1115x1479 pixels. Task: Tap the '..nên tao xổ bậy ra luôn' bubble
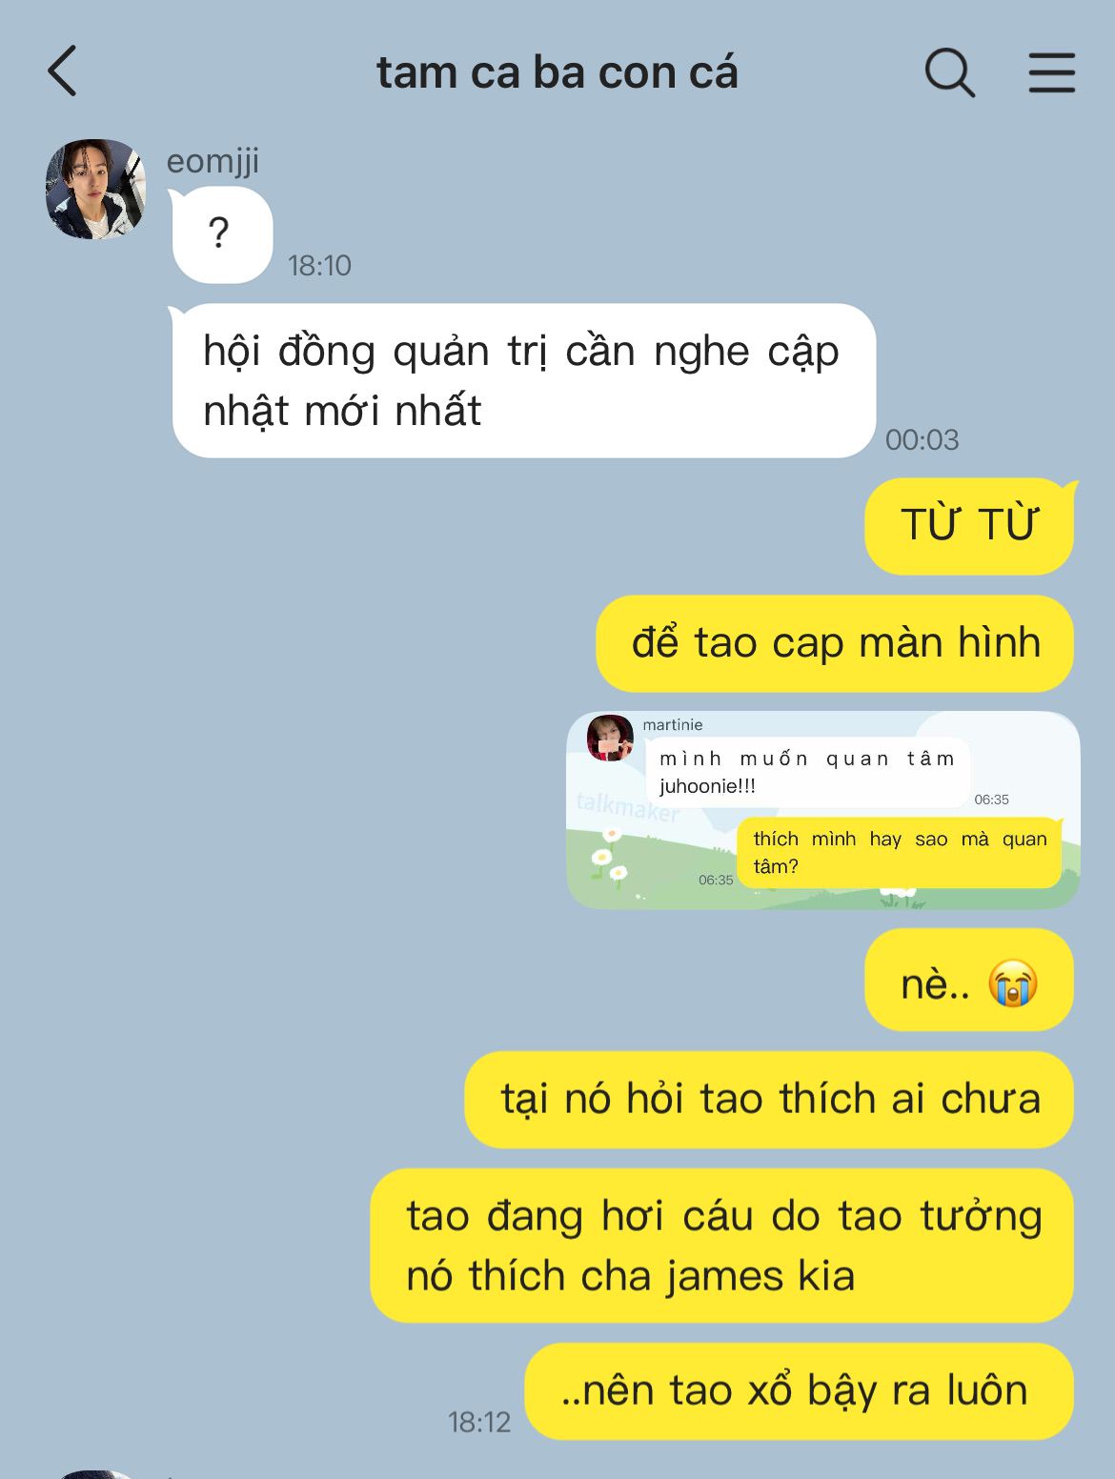(x=800, y=1391)
